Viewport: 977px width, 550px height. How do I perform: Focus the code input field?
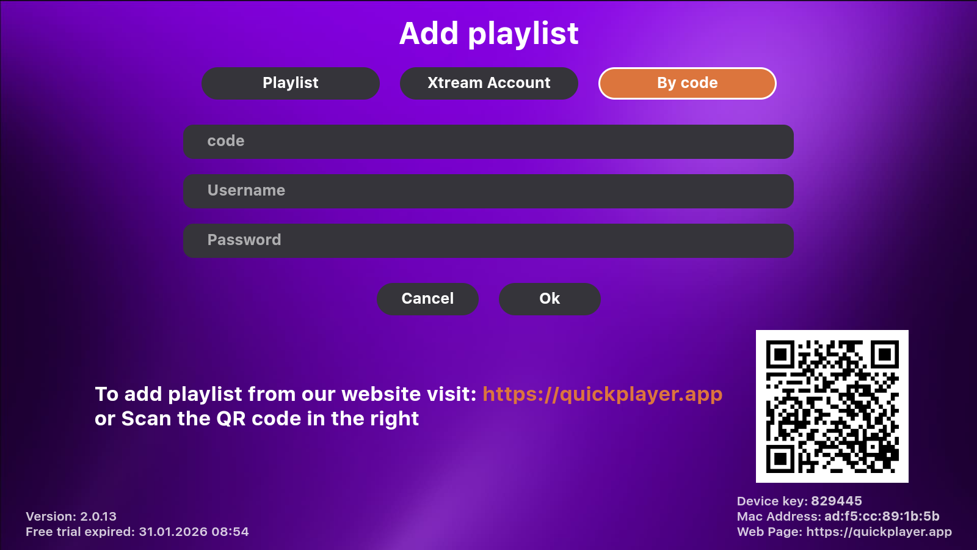pos(488,142)
